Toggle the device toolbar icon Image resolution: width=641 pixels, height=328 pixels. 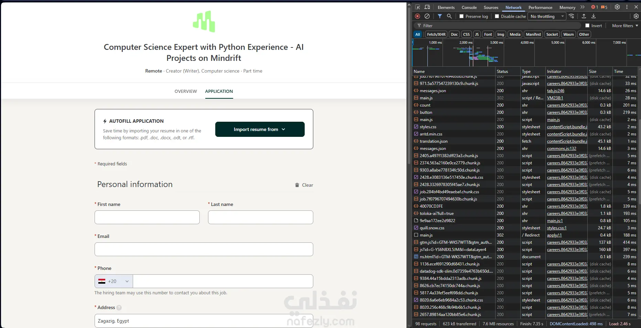click(x=427, y=7)
